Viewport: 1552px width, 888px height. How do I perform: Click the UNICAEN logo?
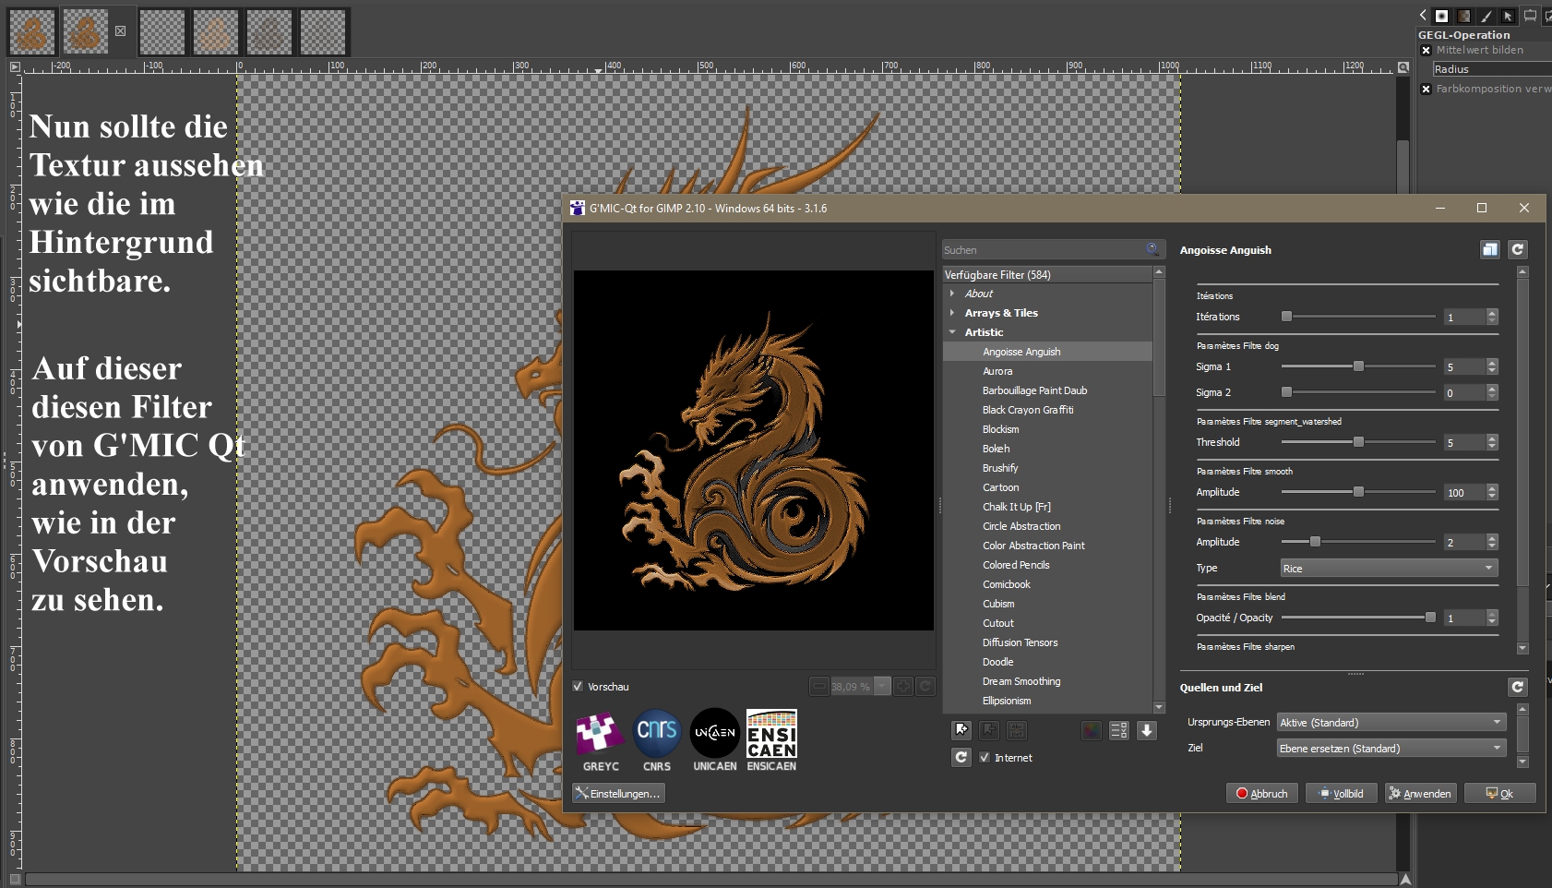pyautogui.click(x=715, y=740)
